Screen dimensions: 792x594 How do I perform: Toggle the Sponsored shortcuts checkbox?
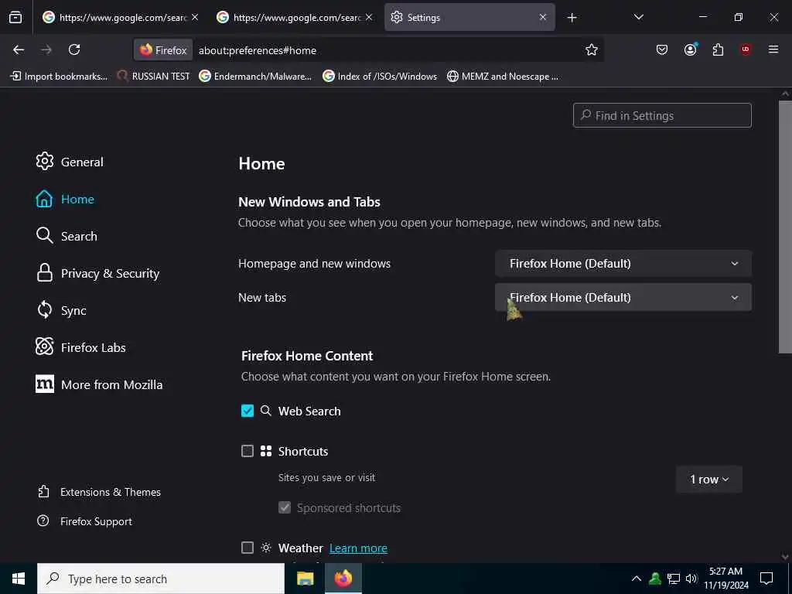point(285,507)
